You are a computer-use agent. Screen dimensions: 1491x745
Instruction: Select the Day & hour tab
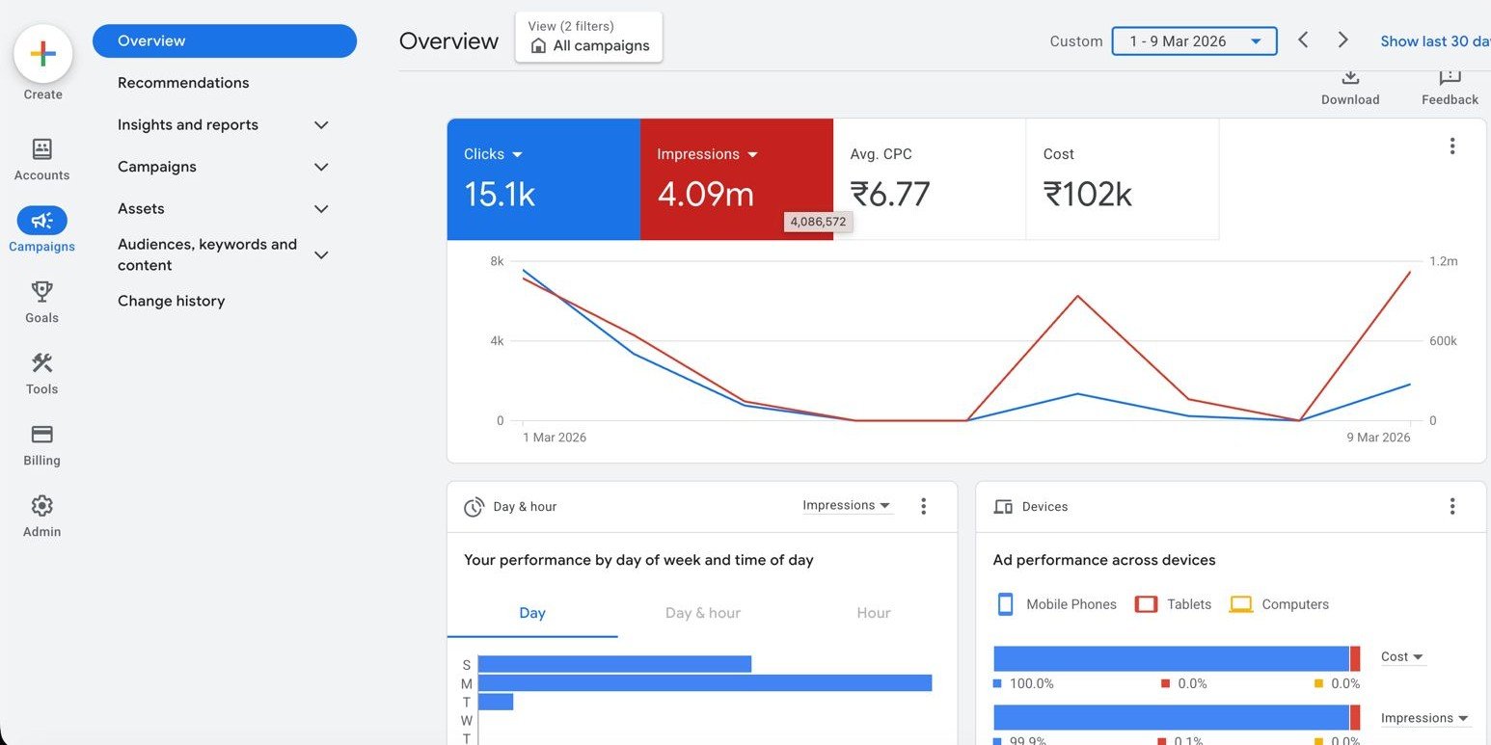[x=702, y=613]
